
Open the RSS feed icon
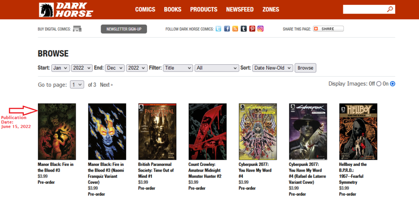pyautogui.click(x=235, y=29)
